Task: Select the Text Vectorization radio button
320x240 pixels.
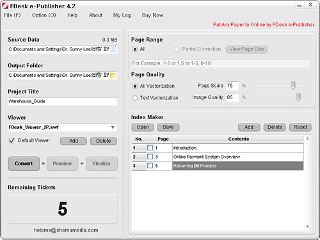Action: pyautogui.click(x=135, y=98)
